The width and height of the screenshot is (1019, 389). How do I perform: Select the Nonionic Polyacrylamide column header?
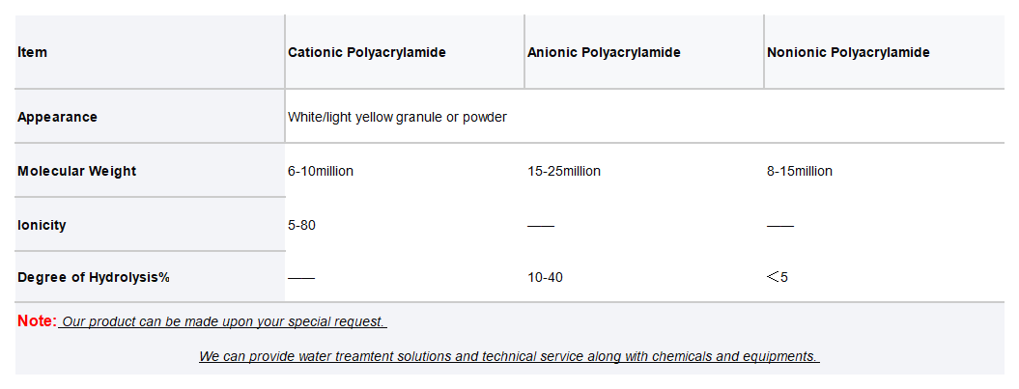pos(884,52)
